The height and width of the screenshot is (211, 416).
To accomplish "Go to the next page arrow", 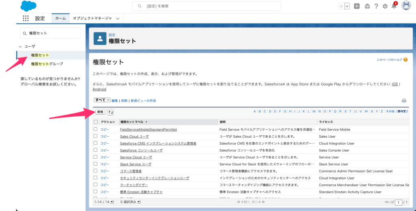I will pos(259,202).
